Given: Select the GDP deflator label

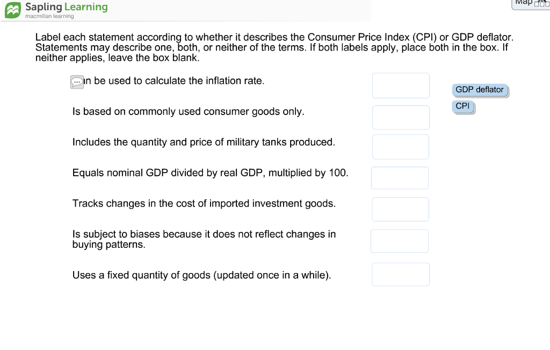Looking at the screenshot, I should [480, 90].
